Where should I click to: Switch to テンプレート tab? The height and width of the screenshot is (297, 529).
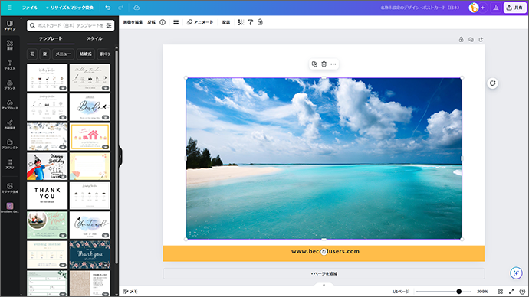pos(51,39)
